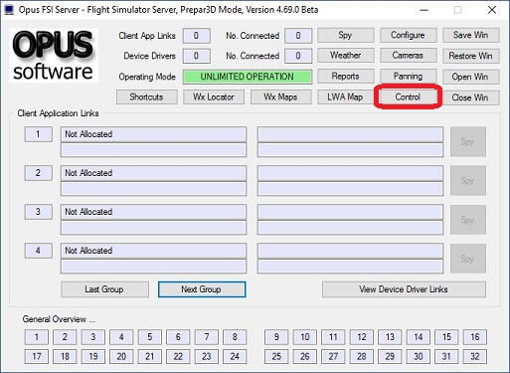Open the Panning settings

(x=408, y=77)
